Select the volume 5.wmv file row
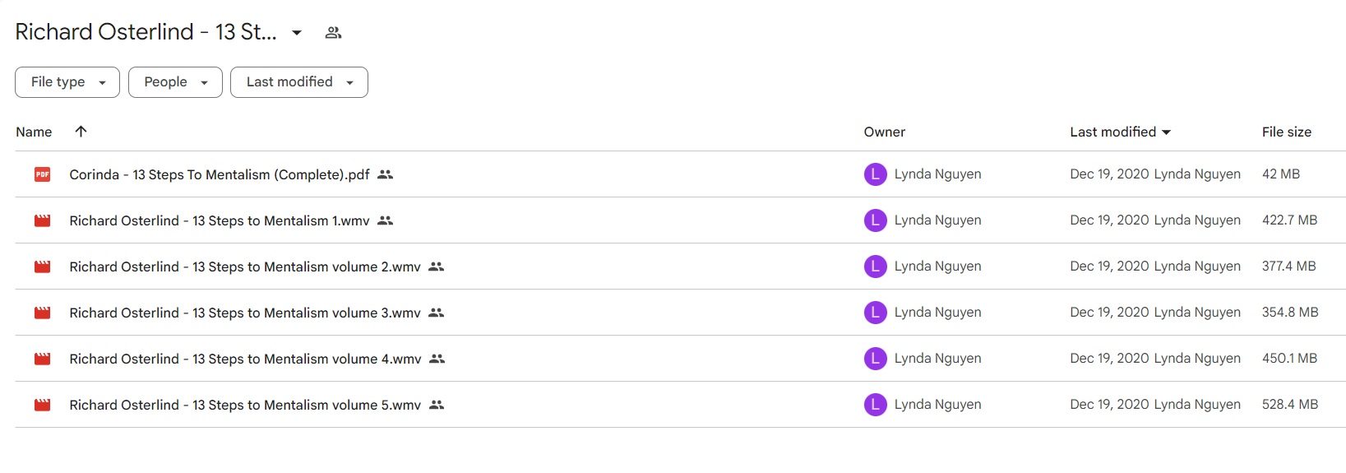 680,405
